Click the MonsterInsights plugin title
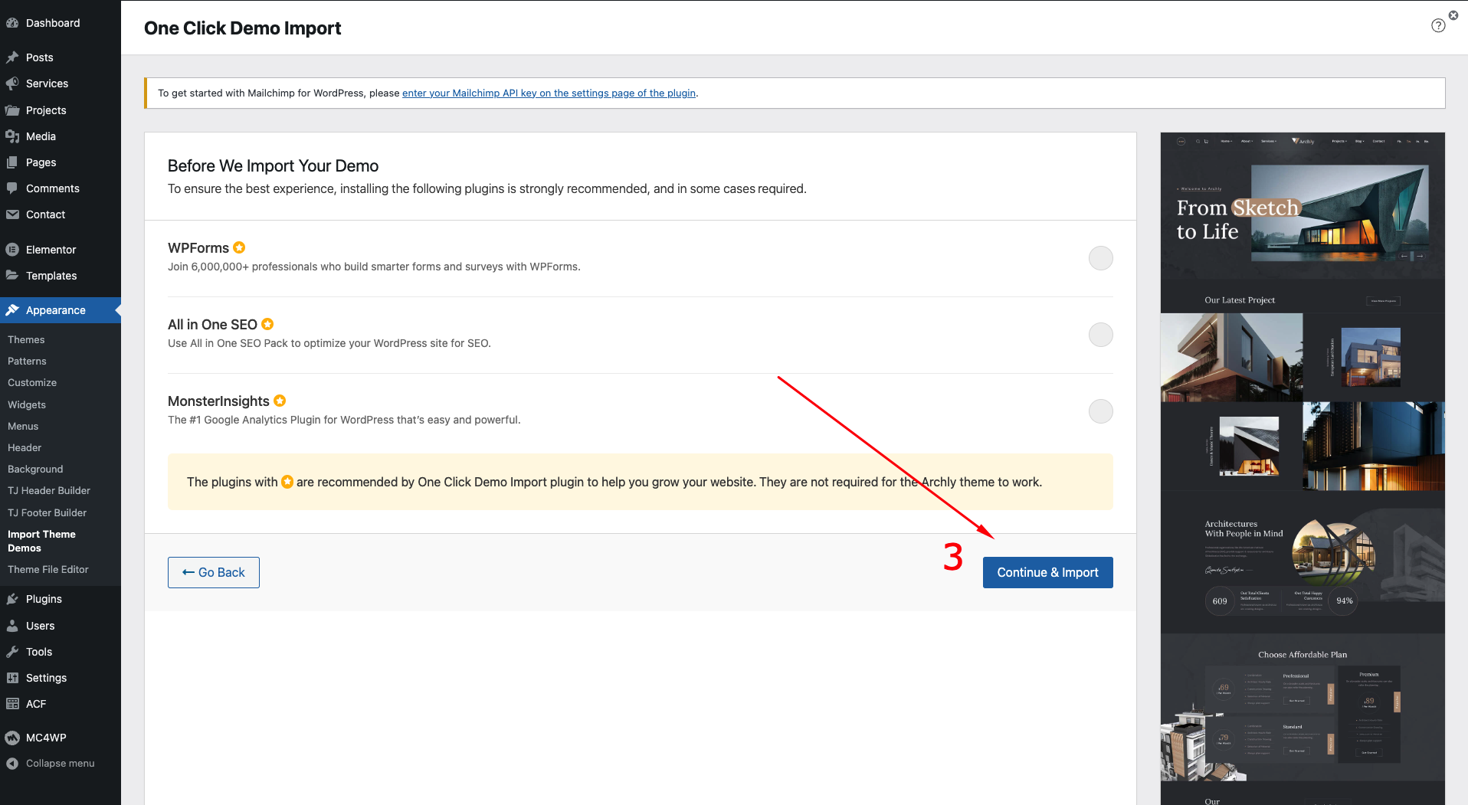The image size is (1468, 805). click(x=218, y=401)
